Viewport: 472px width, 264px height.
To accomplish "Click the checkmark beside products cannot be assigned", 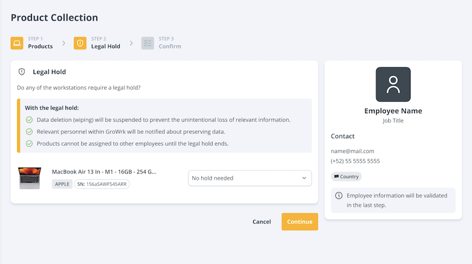I will pos(29,144).
